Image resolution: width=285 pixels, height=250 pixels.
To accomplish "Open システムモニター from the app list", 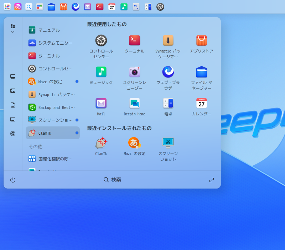I will click(x=53, y=43).
